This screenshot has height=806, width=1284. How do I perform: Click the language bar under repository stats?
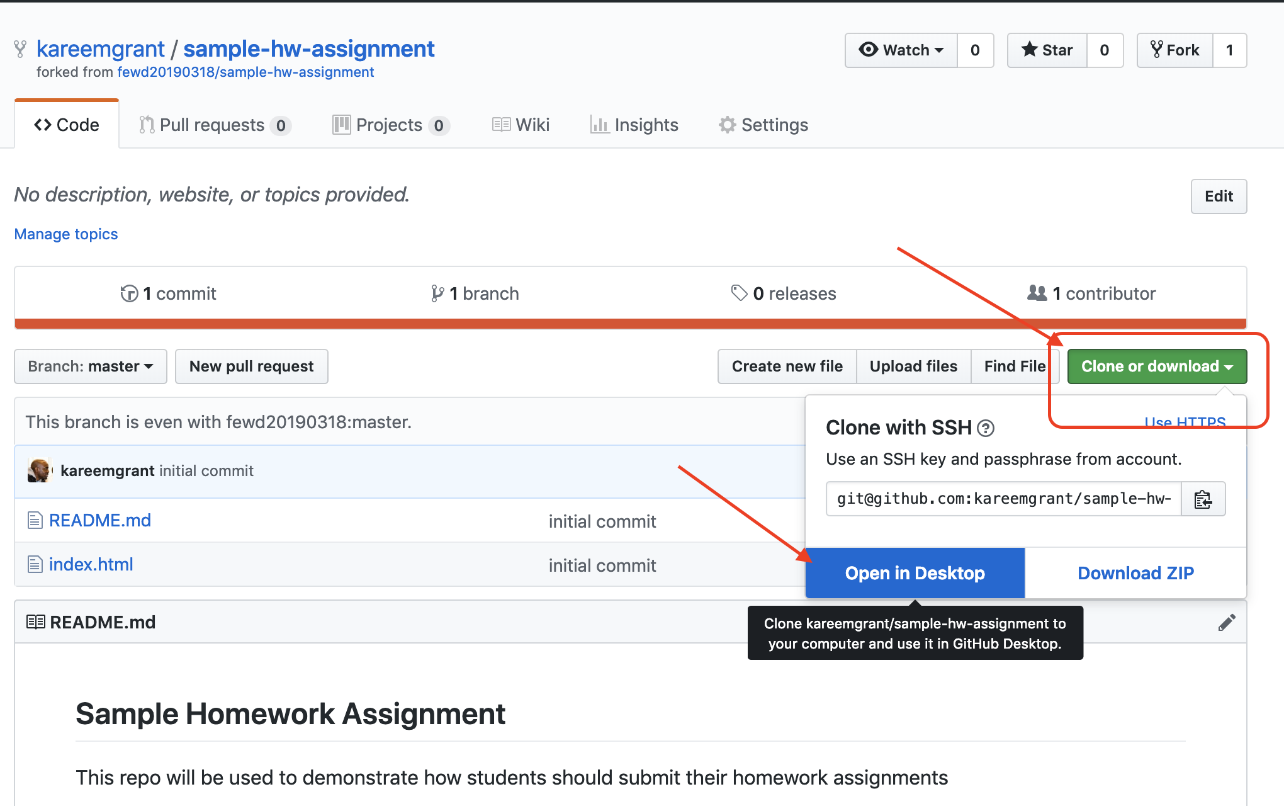(631, 324)
